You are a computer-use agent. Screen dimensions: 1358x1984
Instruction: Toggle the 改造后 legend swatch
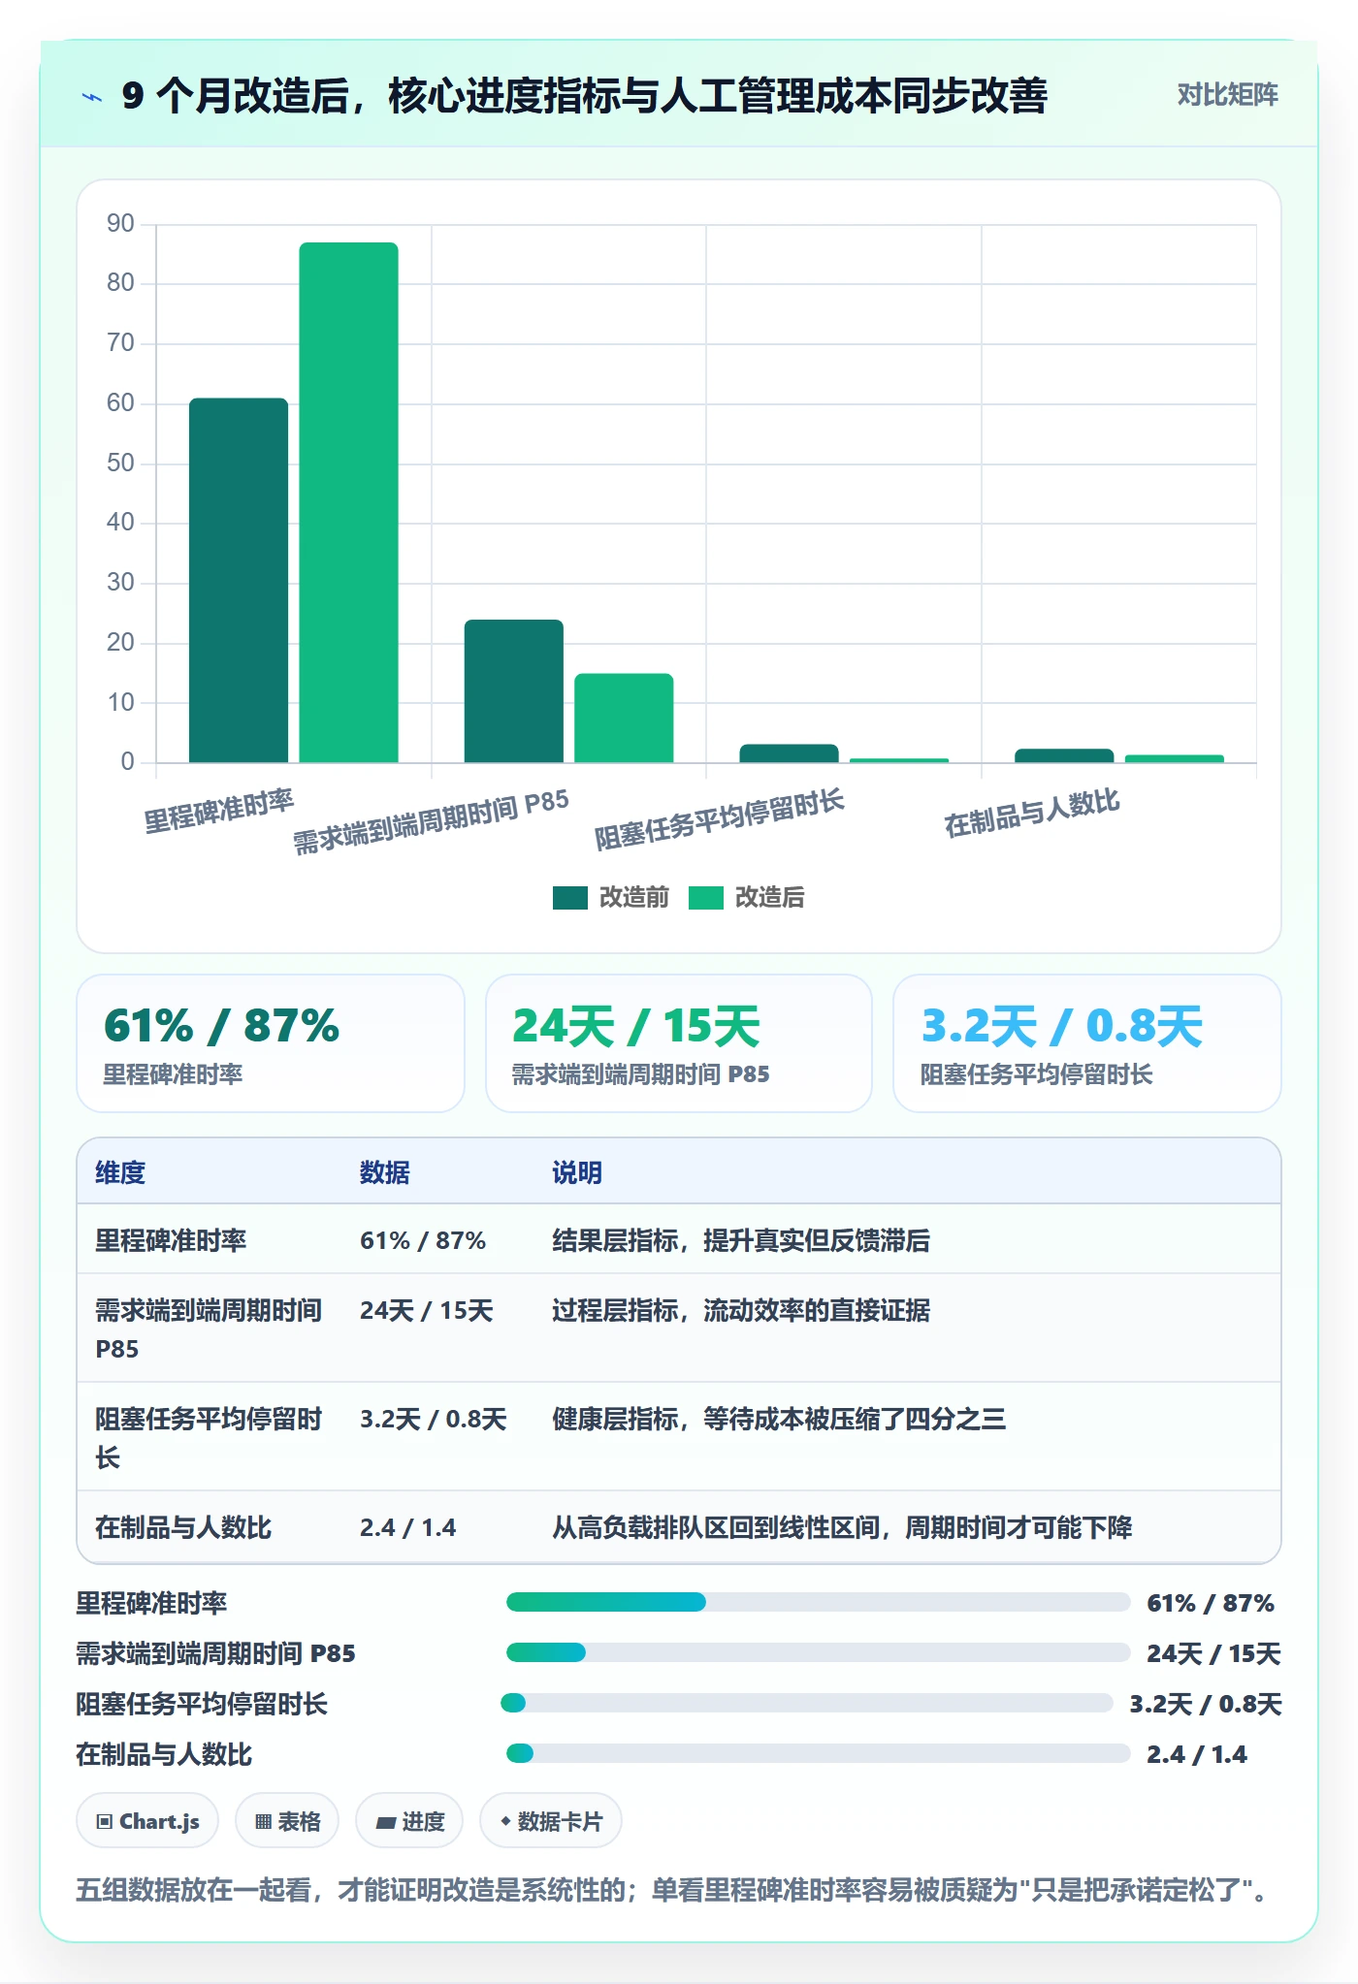click(705, 898)
